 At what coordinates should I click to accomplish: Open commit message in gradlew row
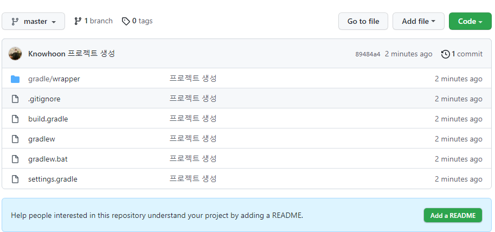(193, 139)
